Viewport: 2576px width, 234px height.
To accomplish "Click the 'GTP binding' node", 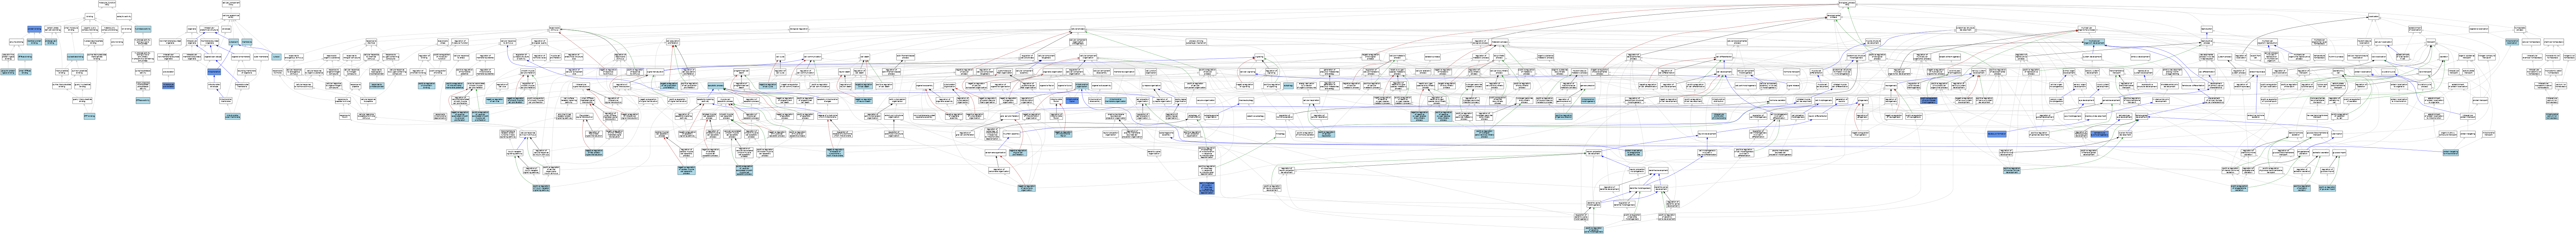I will pyautogui.click(x=89, y=116).
